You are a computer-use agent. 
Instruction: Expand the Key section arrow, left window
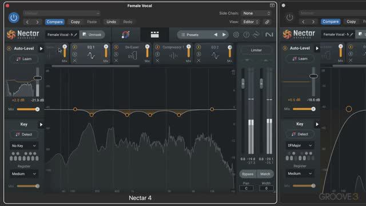(41, 125)
